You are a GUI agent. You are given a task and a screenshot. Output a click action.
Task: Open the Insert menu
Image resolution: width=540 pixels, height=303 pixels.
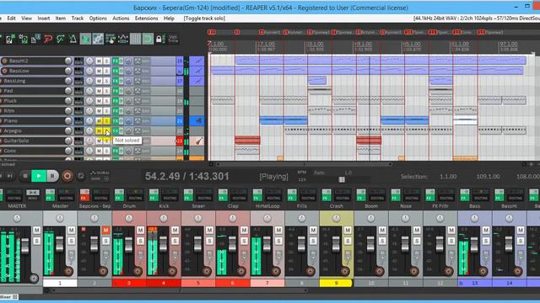click(x=44, y=19)
